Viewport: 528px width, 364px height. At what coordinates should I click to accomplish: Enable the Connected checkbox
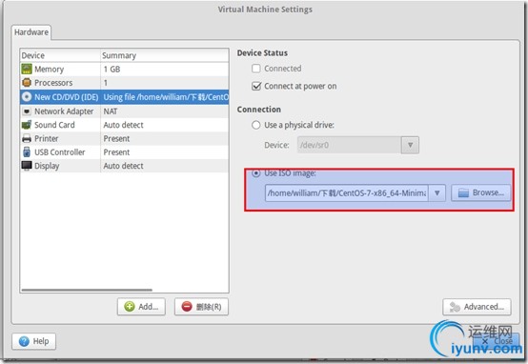coord(256,69)
